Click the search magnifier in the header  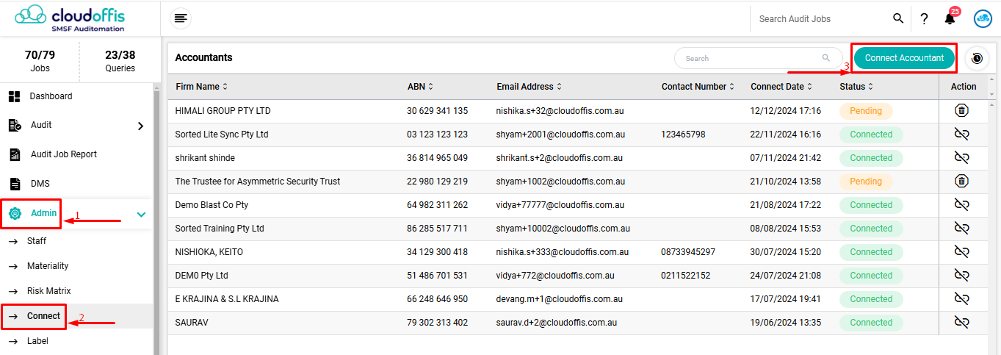point(898,18)
